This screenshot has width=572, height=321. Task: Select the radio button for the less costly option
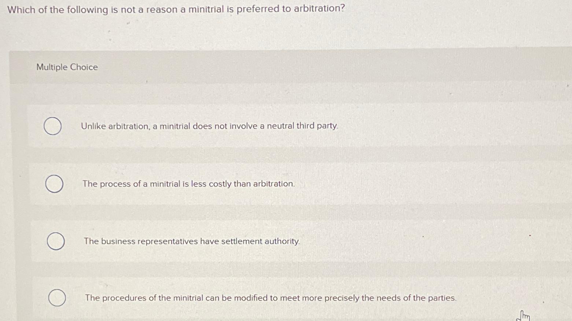pyautogui.click(x=54, y=184)
